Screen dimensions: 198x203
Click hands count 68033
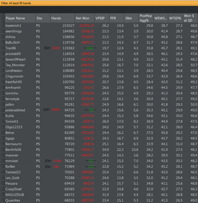tap(69, 200)
